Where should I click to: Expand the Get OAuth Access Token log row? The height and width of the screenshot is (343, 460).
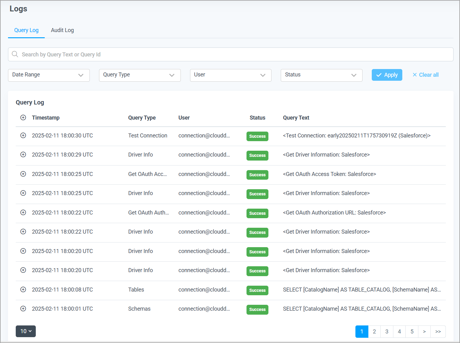(x=23, y=174)
